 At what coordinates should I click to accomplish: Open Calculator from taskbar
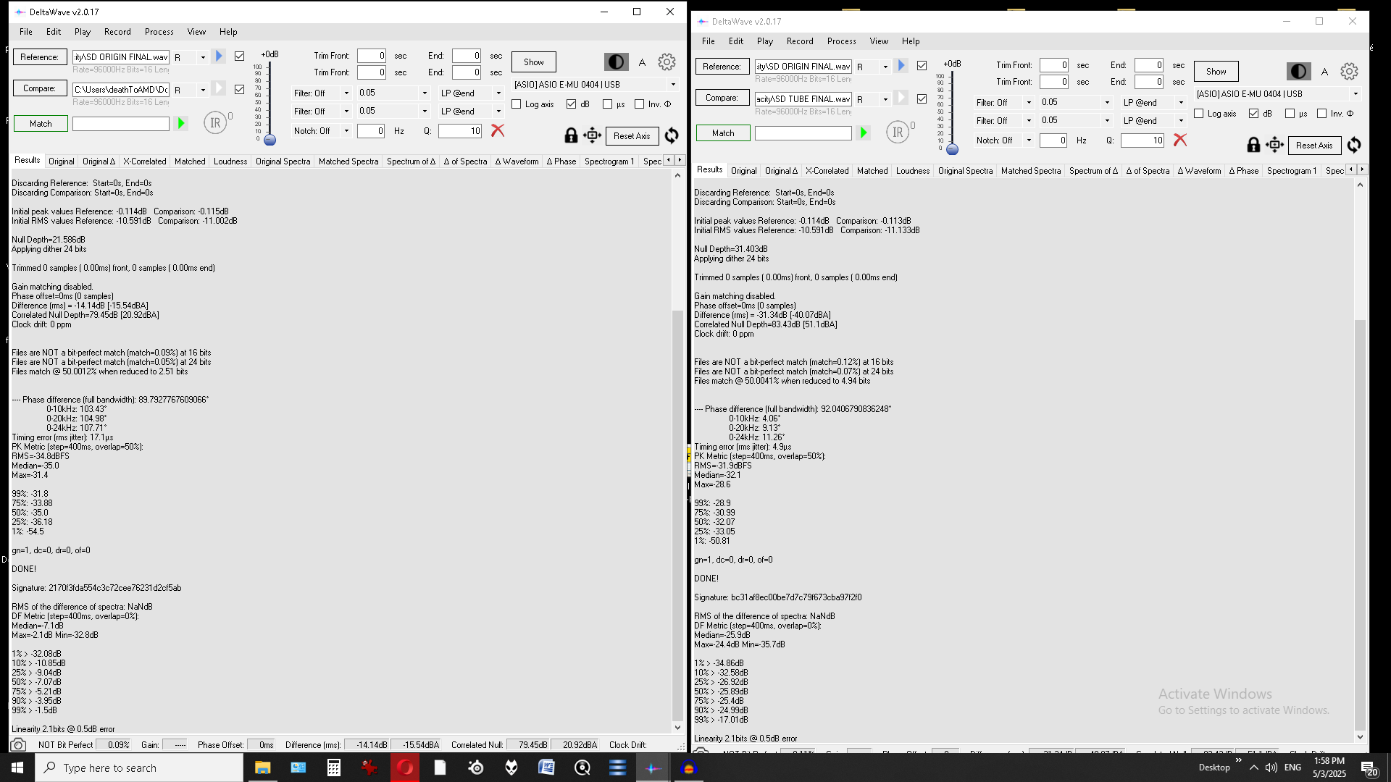pyautogui.click(x=333, y=768)
